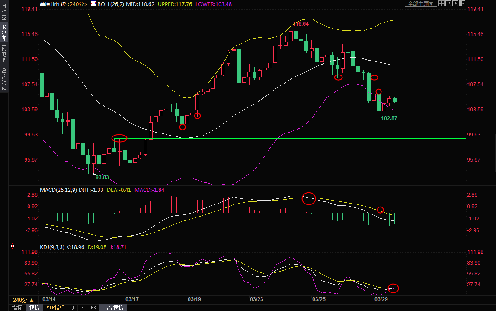Click the jump-to-start chart icon

[x=448, y=3]
